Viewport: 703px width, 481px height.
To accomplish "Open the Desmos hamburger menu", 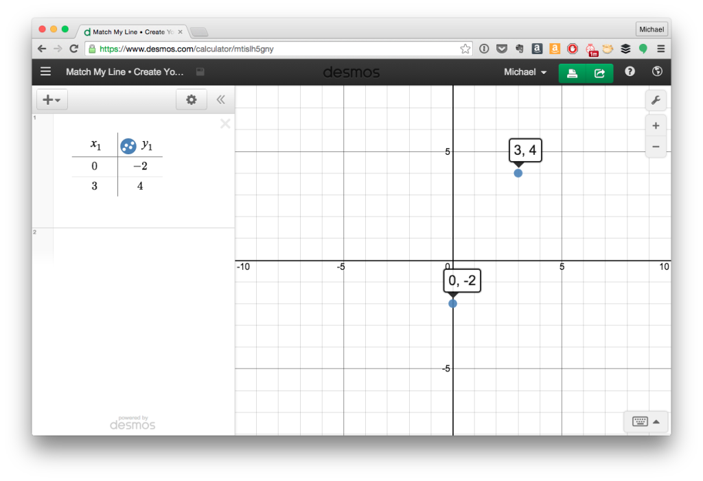I will point(45,71).
